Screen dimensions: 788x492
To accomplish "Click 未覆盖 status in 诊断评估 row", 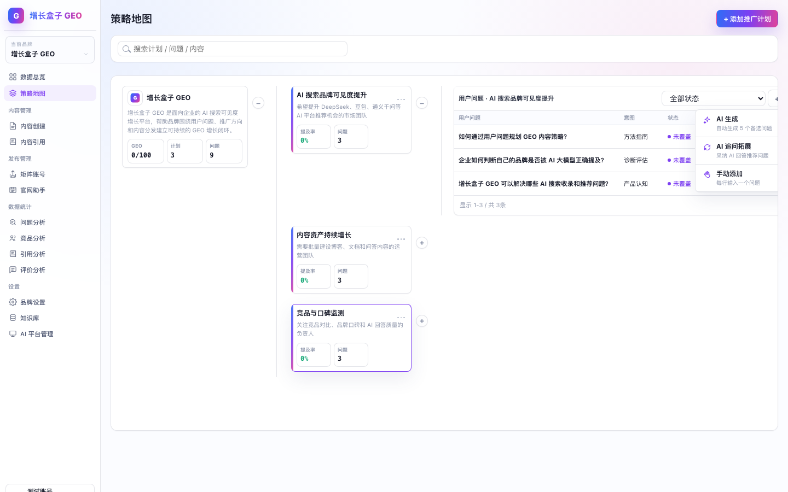I will tap(679, 160).
